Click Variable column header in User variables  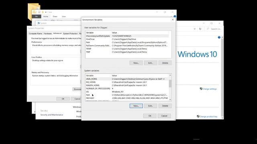98,33
